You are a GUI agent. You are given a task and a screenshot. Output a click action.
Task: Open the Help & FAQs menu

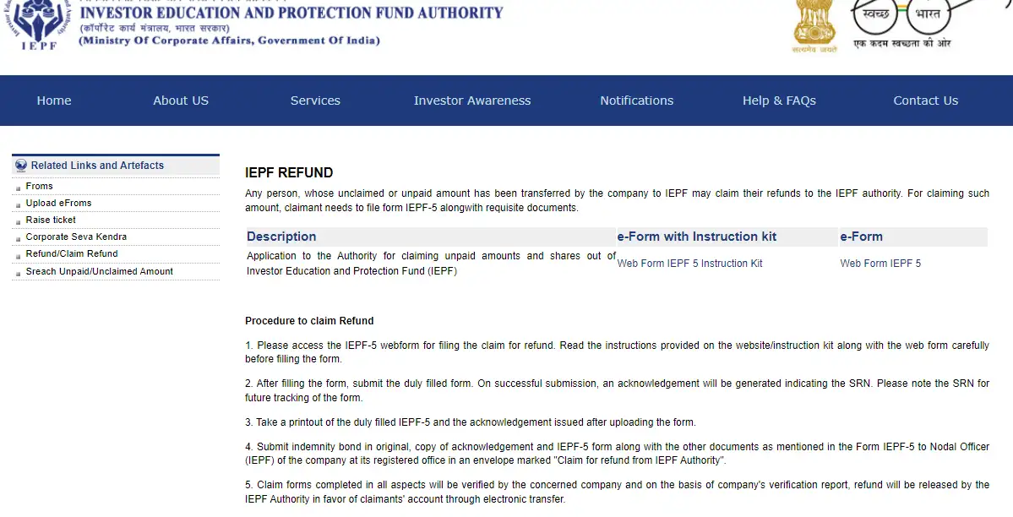point(779,100)
